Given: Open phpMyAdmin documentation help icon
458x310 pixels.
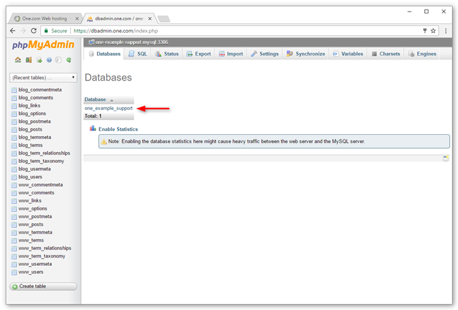Looking at the screenshot, I should point(49,60).
